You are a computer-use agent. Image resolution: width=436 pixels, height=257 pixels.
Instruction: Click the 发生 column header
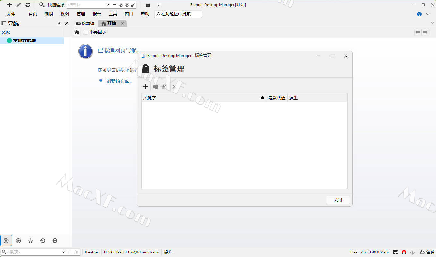[x=317, y=98]
